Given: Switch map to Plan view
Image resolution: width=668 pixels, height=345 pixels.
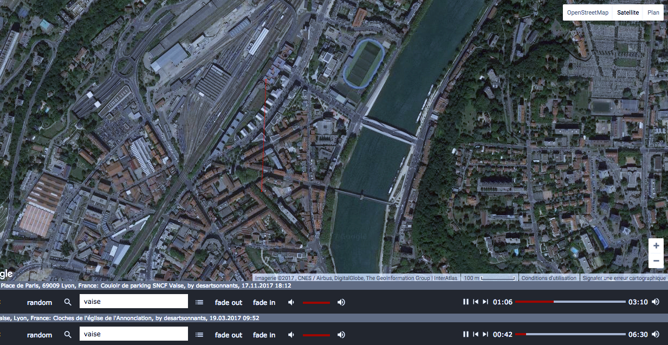Looking at the screenshot, I should point(653,12).
